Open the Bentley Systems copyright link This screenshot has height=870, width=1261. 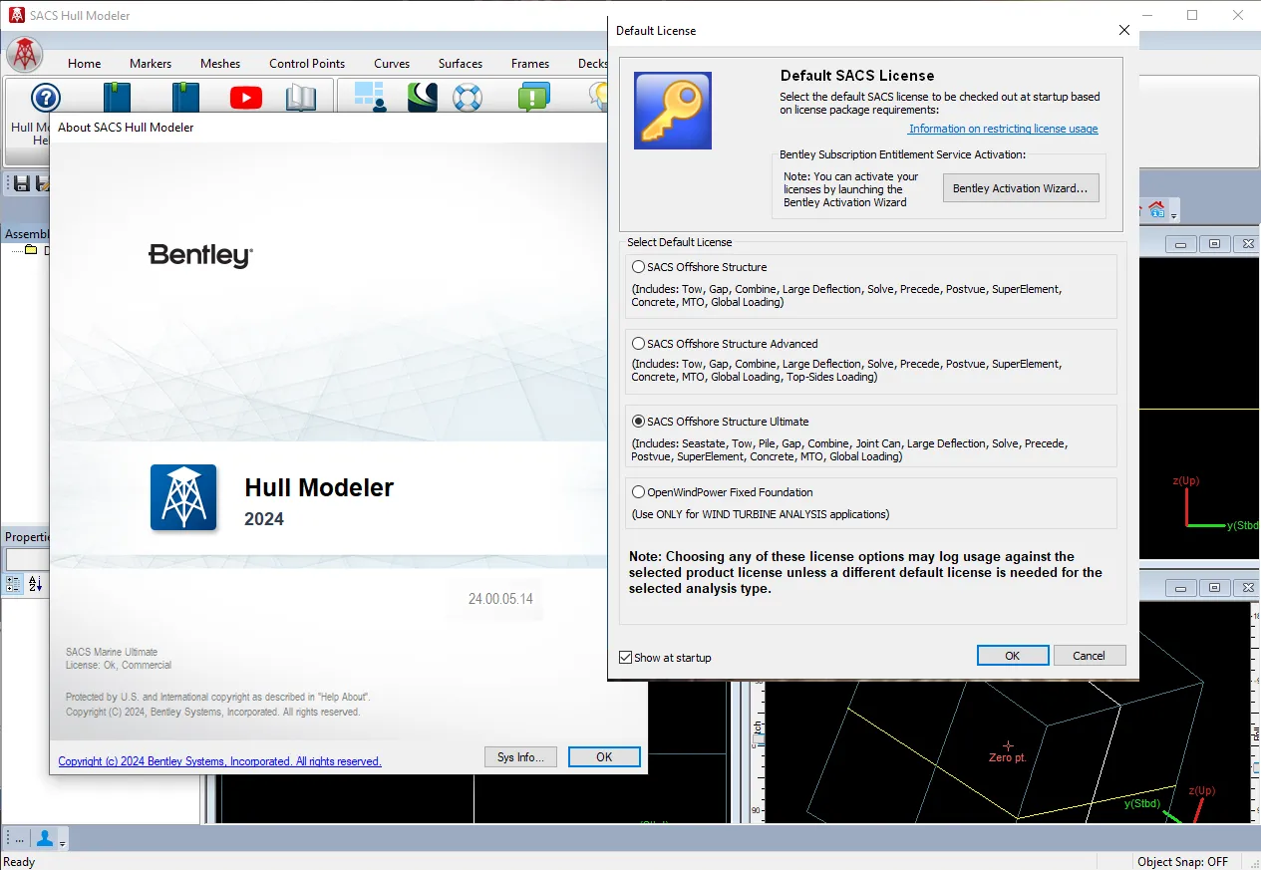click(x=219, y=761)
